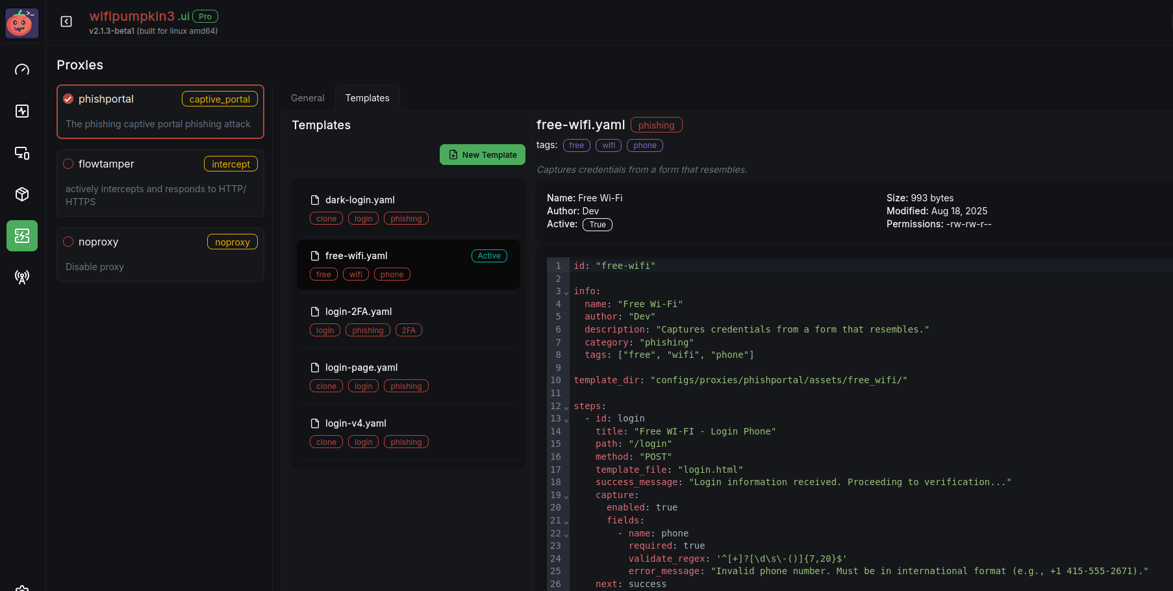Fold the info block at line 3

click(x=566, y=292)
